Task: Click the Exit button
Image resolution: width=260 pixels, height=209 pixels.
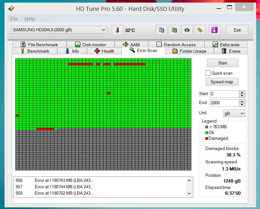Action: (237, 30)
